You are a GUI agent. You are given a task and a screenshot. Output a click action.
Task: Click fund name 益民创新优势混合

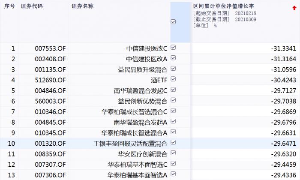(x=143, y=101)
